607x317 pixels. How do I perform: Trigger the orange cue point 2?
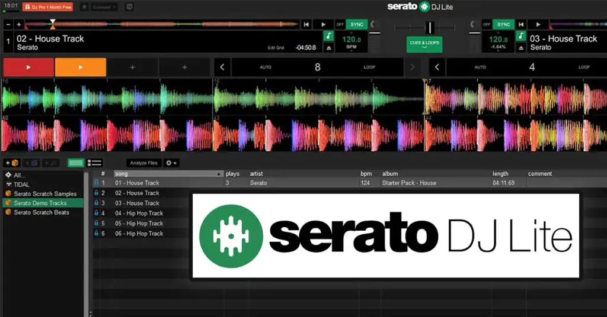(81, 67)
